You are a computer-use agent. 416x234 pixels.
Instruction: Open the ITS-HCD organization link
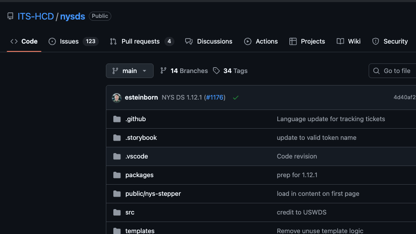click(x=36, y=16)
